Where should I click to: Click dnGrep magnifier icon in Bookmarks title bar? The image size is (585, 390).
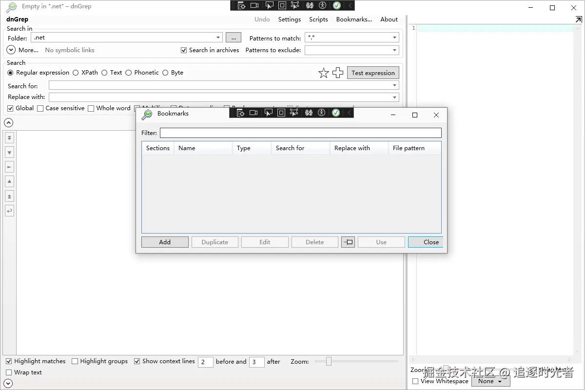coord(147,115)
